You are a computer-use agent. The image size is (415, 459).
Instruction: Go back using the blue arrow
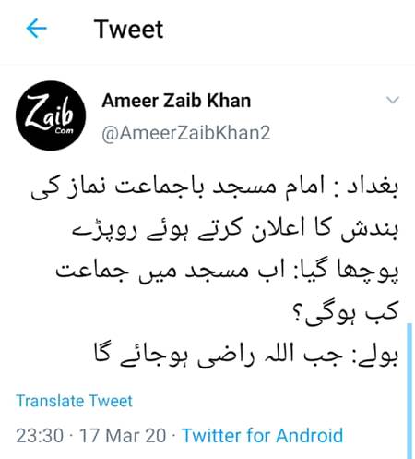click(x=36, y=29)
